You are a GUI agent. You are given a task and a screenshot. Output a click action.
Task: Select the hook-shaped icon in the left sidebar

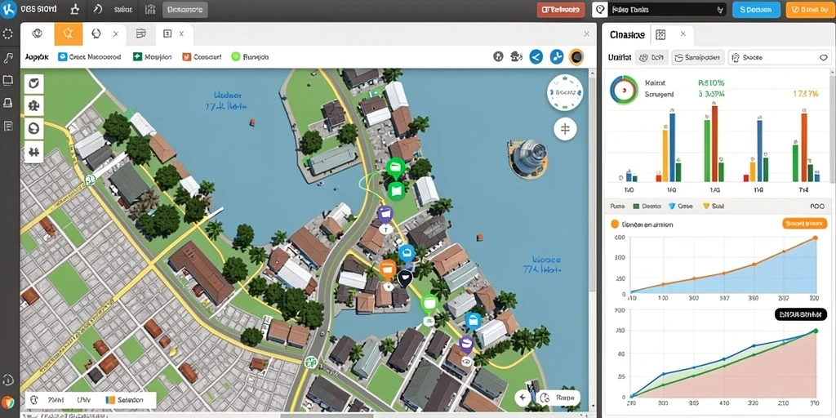point(8,58)
